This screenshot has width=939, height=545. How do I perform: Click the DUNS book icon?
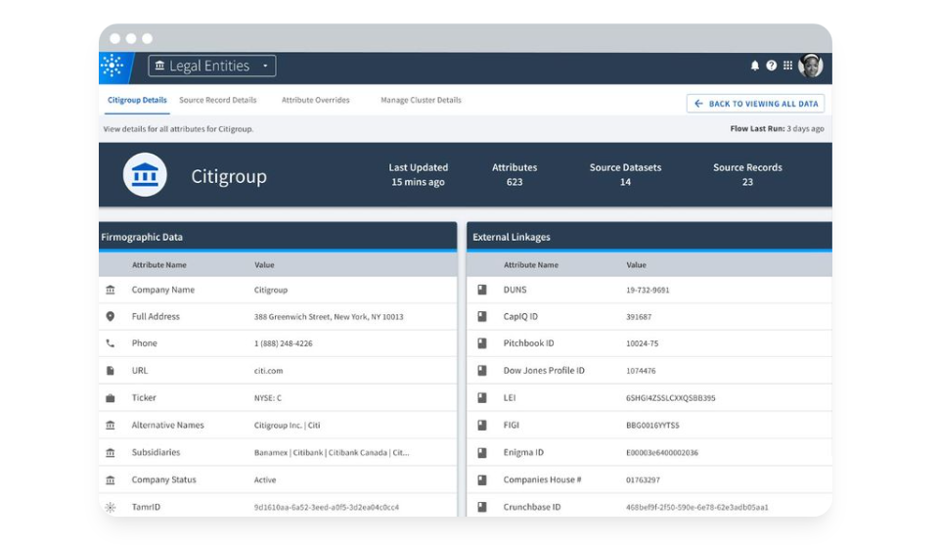point(482,290)
